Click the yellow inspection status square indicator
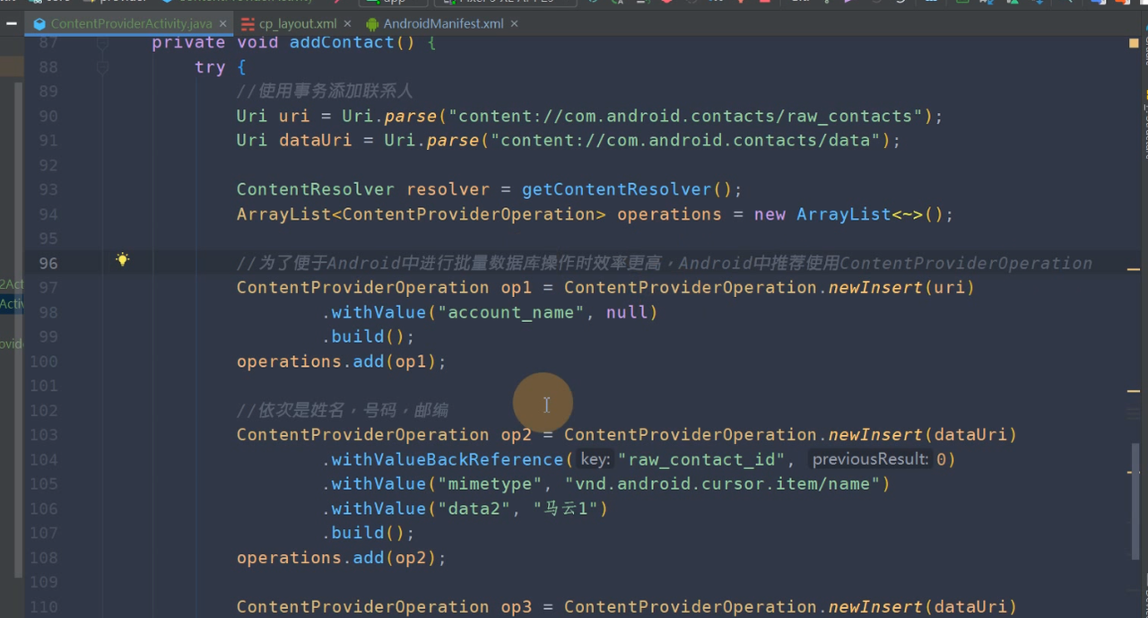Screen dimensions: 1148x618 pyautogui.click(x=1134, y=42)
